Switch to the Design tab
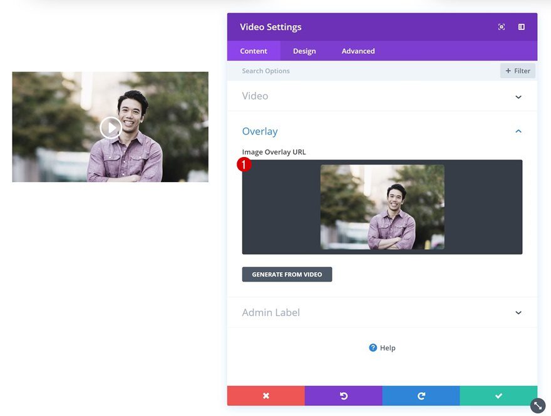The width and height of the screenshot is (551, 416). point(304,51)
